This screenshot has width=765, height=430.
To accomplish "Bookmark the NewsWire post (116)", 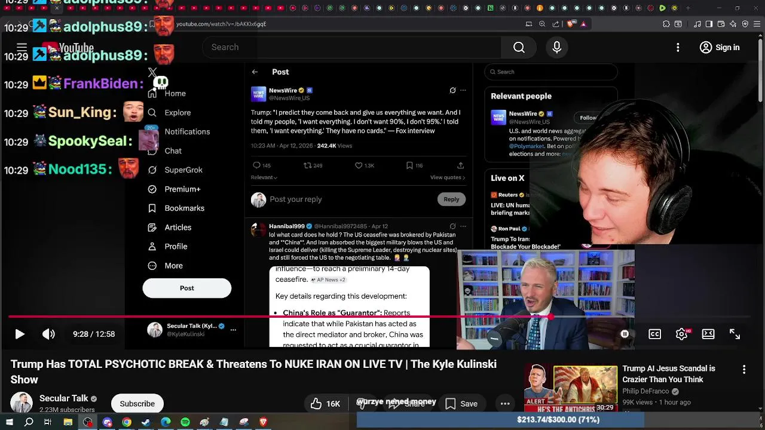I will pos(414,165).
